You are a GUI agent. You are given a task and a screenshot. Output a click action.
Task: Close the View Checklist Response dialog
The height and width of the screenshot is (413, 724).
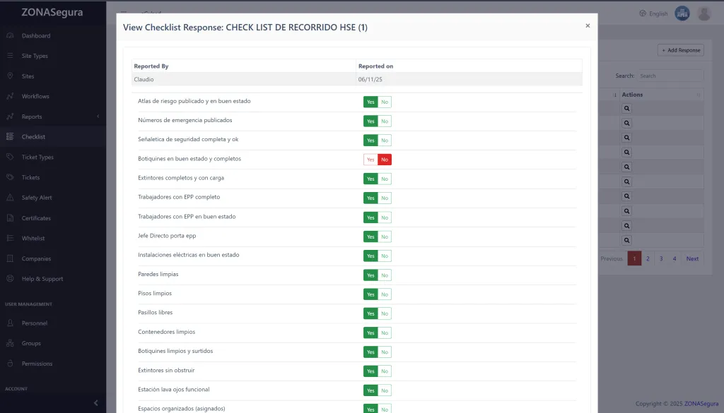coord(588,25)
